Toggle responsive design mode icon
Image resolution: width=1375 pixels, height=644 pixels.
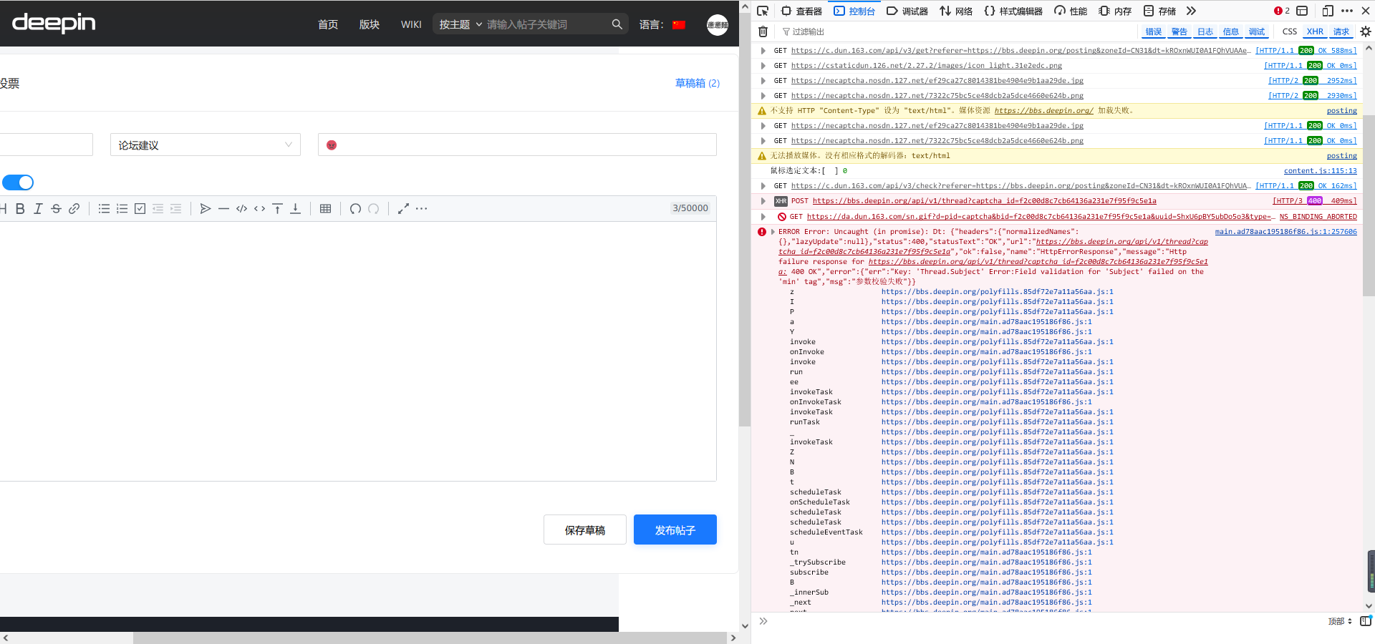[x=1328, y=11]
